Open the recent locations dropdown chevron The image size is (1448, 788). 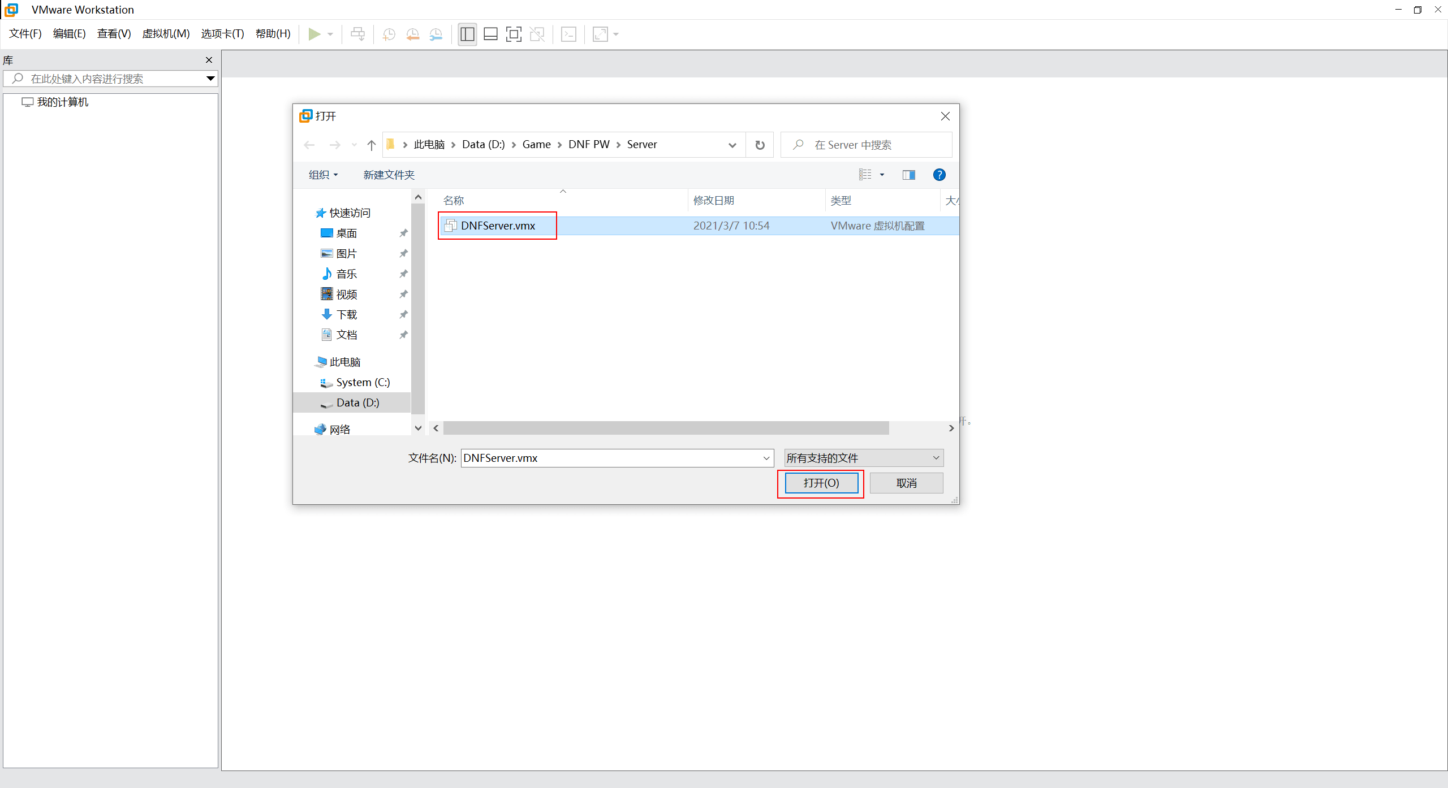click(x=354, y=145)
